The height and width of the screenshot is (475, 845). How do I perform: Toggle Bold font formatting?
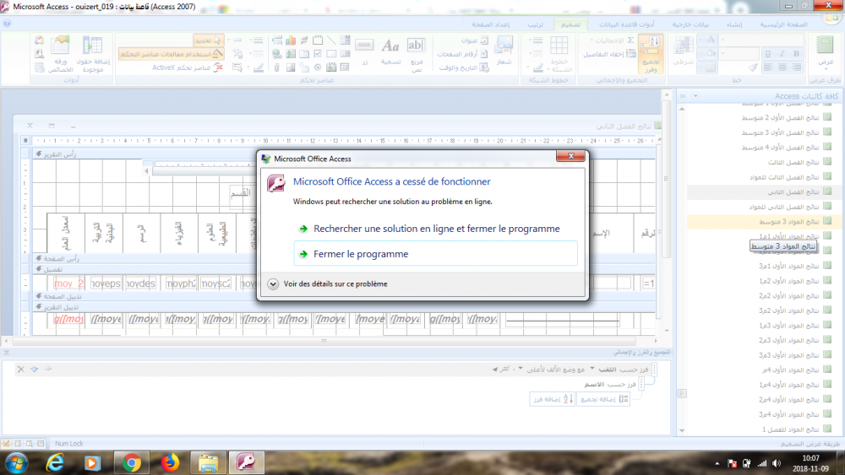796,54
